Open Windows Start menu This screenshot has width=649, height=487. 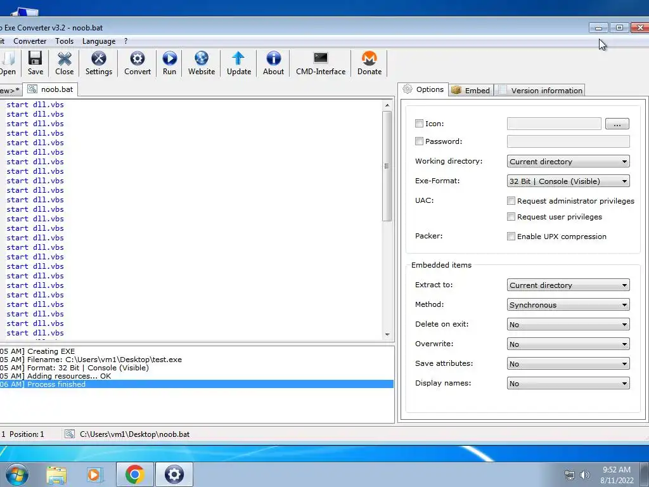tap(16, 474)
